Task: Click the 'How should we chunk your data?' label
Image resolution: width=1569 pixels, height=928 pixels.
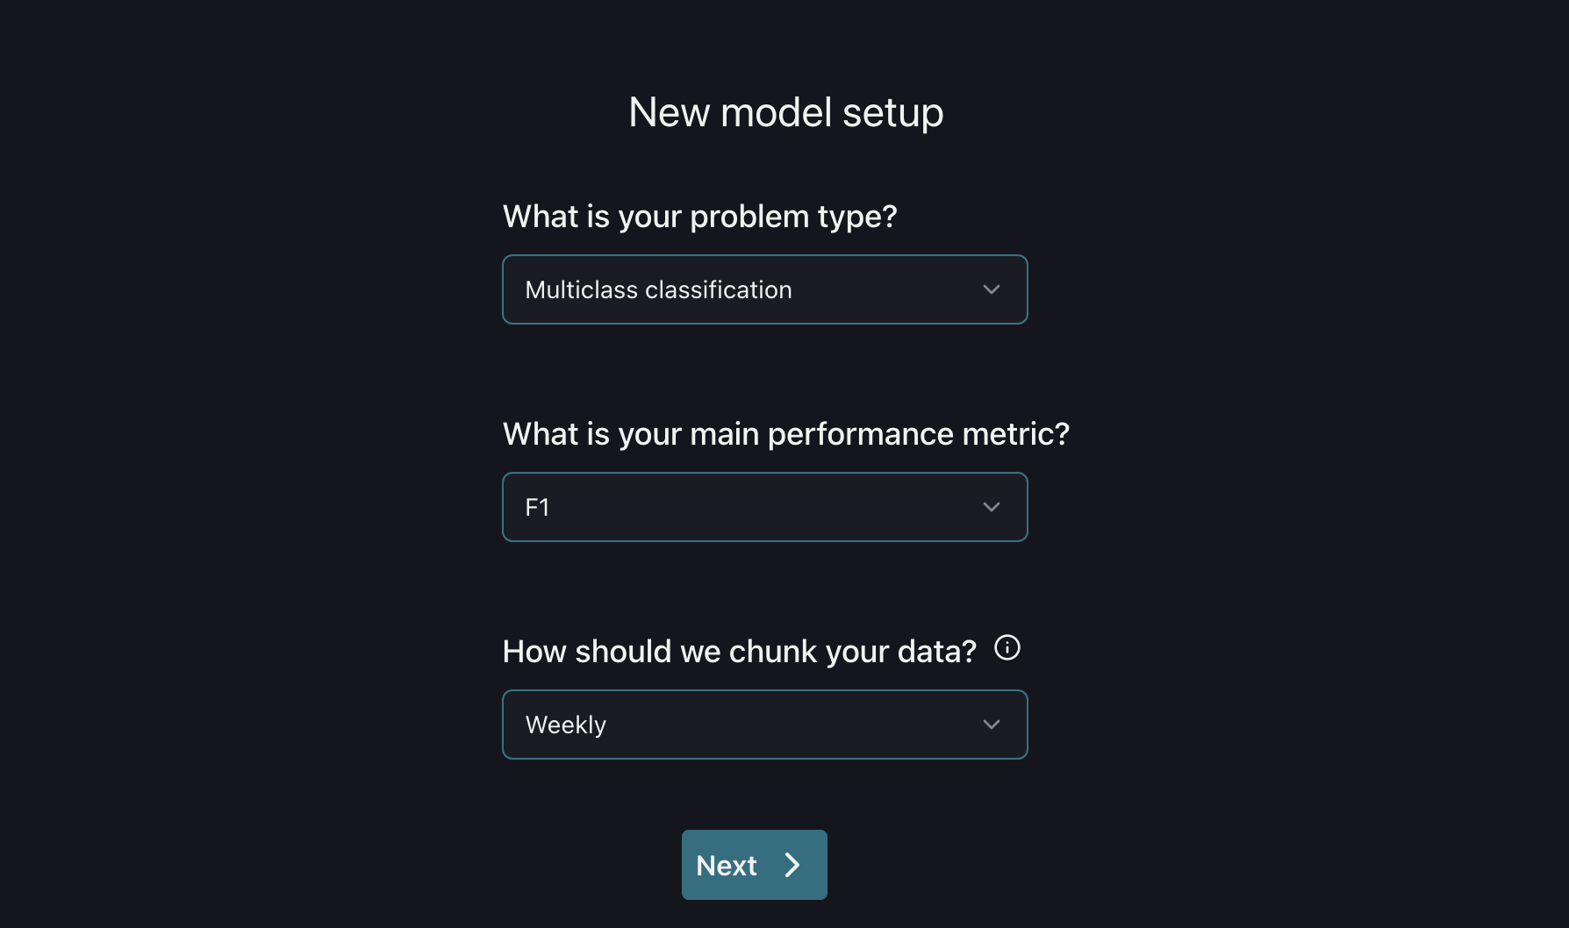Action: [x=739, y=652]
